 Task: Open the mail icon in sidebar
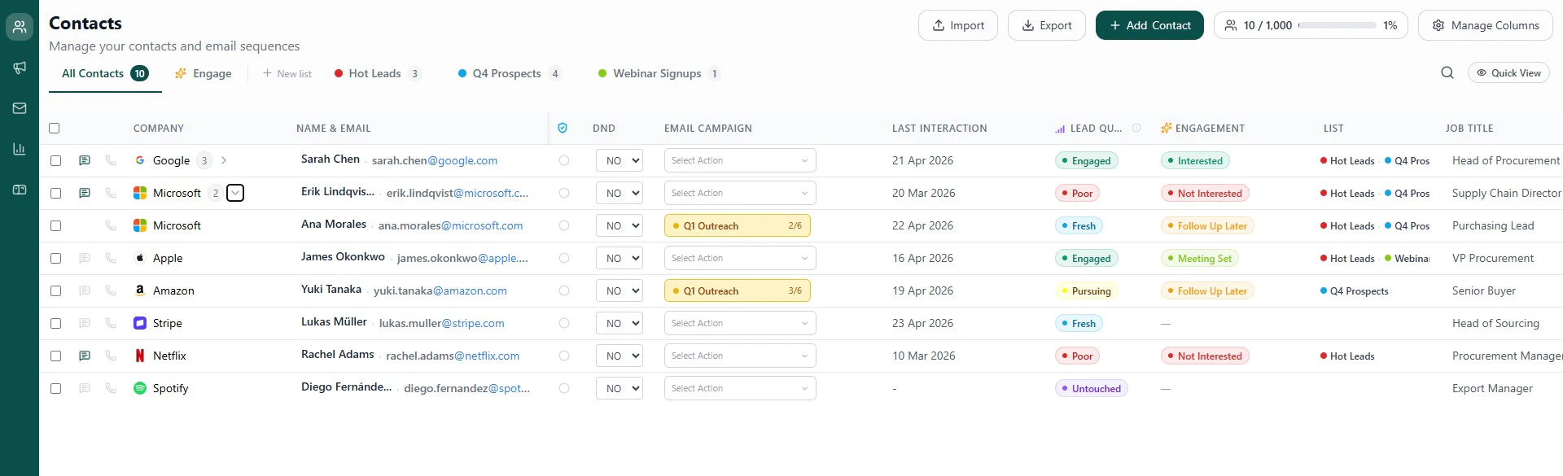(20, 108)
